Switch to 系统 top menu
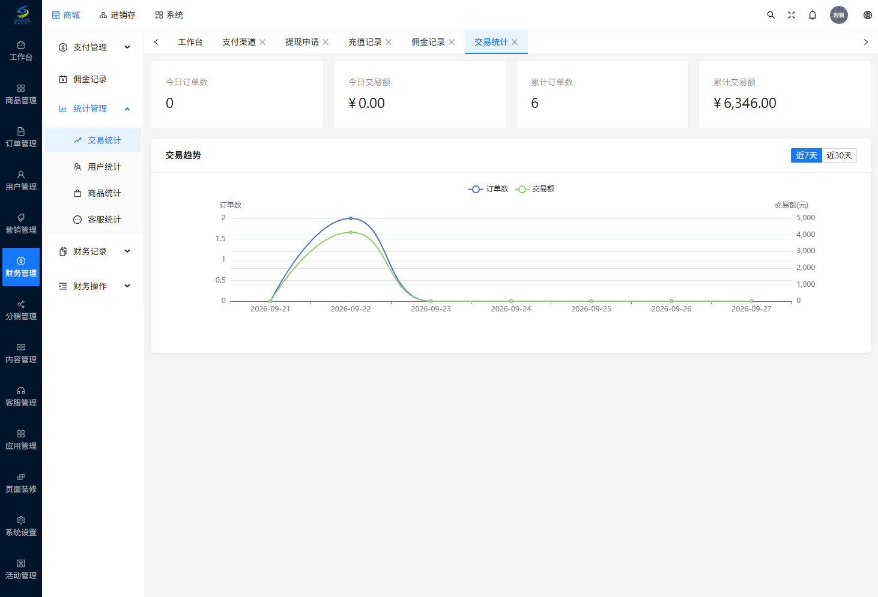This screenshot has width=878, height=597. pyautogui.click(x=169, y=15)
